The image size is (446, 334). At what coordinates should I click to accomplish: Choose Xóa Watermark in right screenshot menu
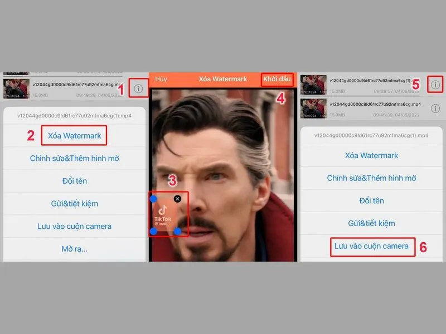(371, 155)
